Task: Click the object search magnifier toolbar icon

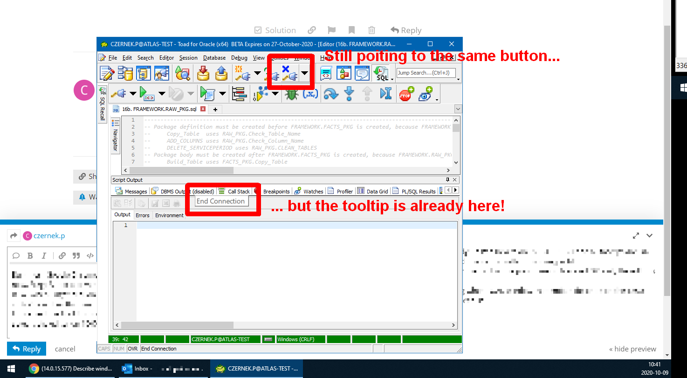Action: [x=182, y=73]
